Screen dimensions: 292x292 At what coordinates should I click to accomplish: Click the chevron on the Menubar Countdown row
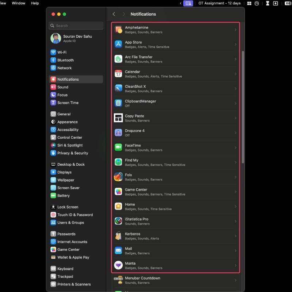pos(235,280)
